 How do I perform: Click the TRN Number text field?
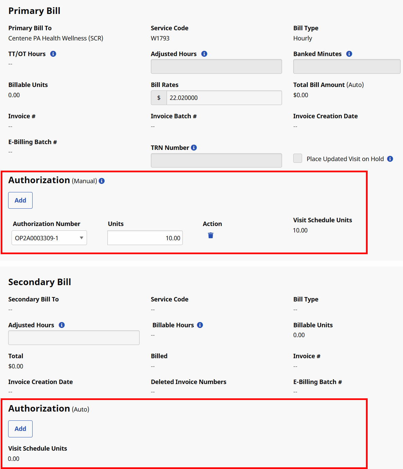[x=216, y=160]
